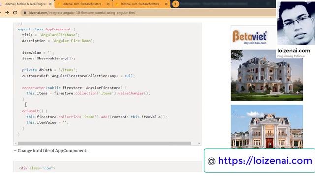Click the 'customersRef: AngularFirestoreCollection' line
Screen dimensions: 315x177
point(78,76)
